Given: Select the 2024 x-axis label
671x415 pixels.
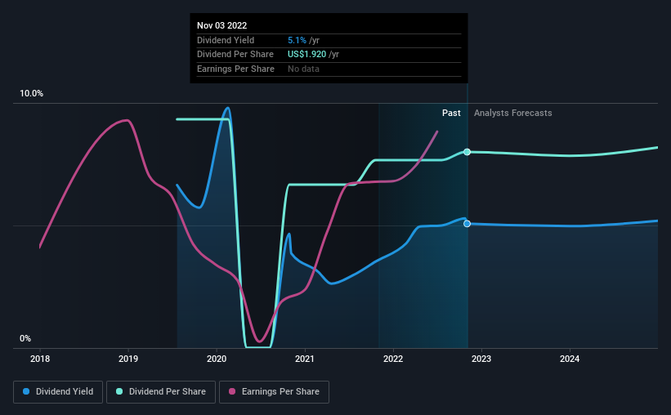Looking at the screenshot, I should [x=570, y=359].
